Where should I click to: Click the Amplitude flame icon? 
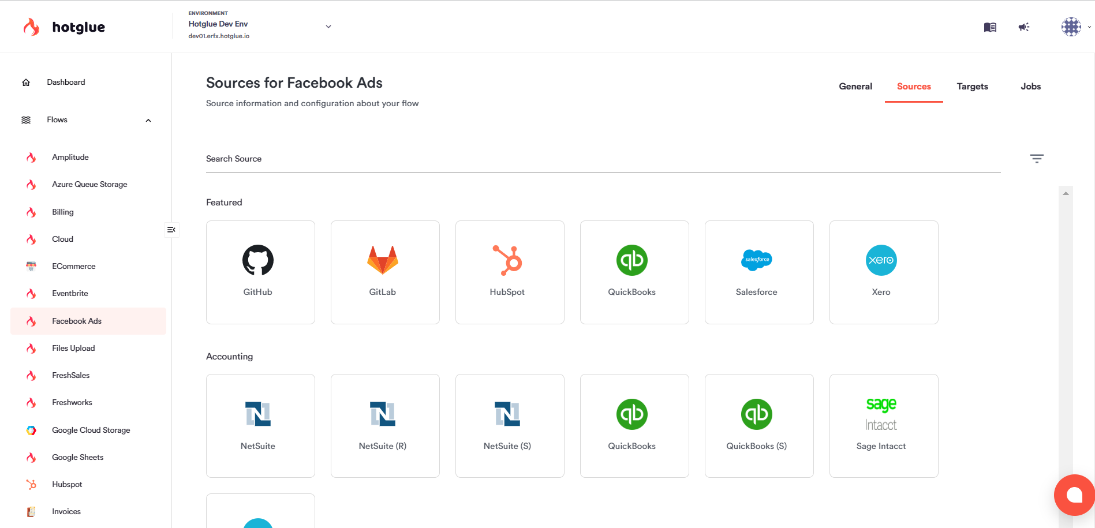(31, 158)
